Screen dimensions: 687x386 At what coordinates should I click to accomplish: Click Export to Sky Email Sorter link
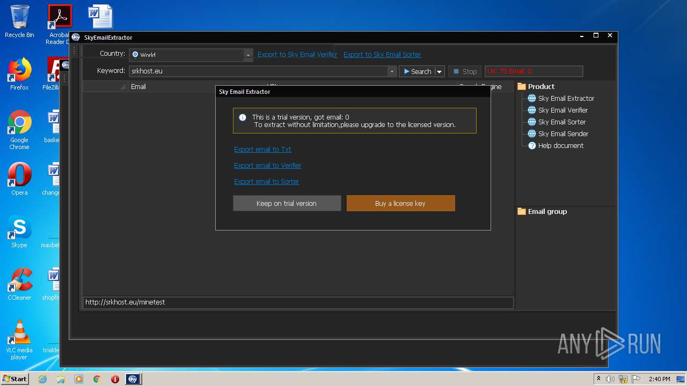point(382,55)
